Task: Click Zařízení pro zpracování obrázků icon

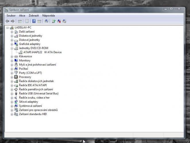Action: pos(16,110)
